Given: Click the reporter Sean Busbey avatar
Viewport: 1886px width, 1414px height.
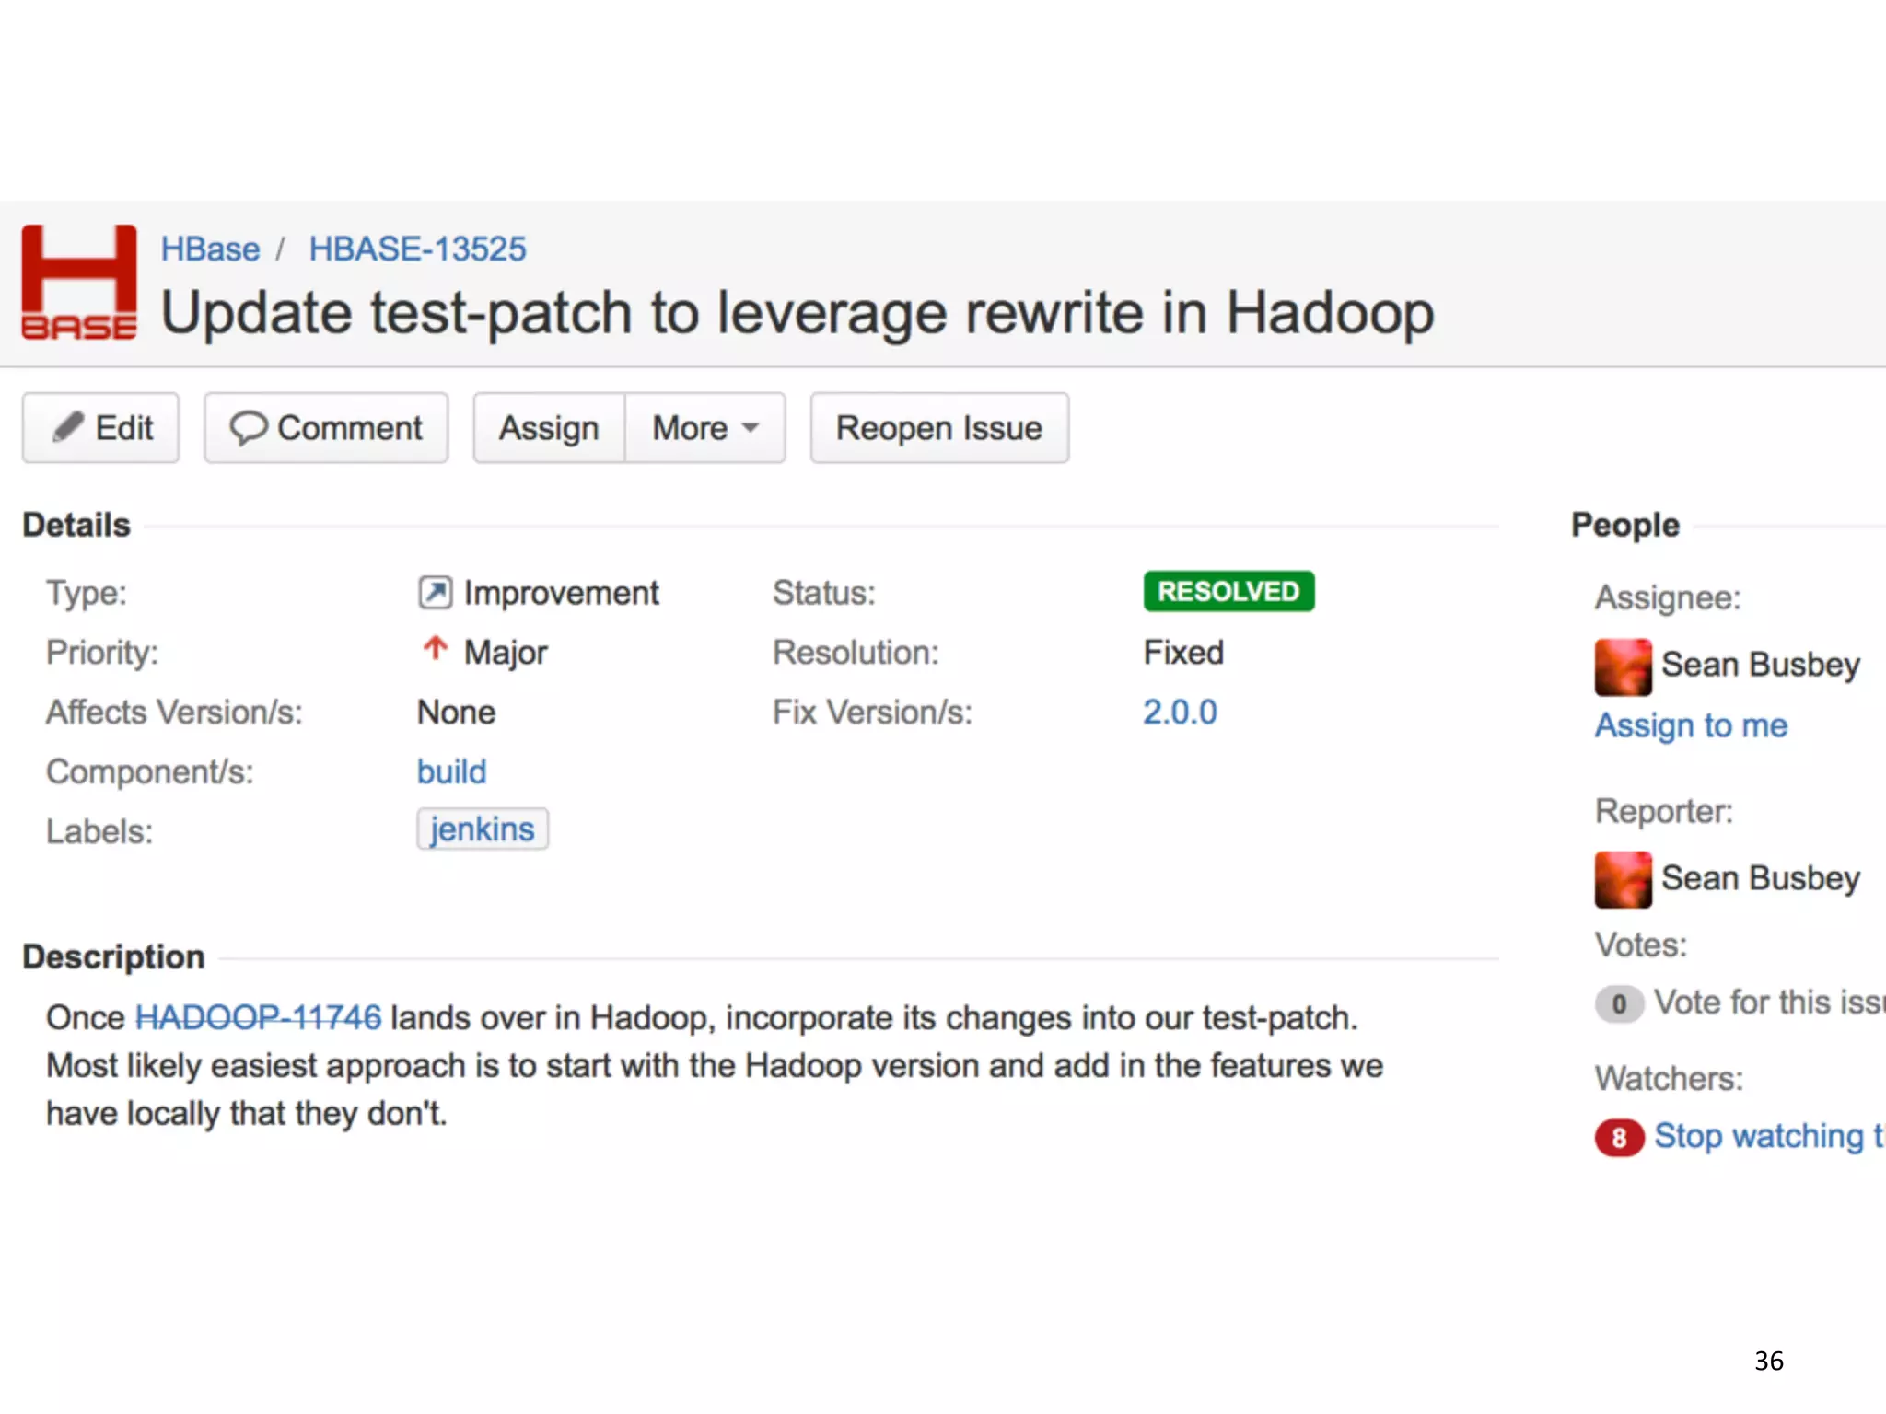Looking at the screenshot, I should pyautogui.click(x=1623, y=879).
